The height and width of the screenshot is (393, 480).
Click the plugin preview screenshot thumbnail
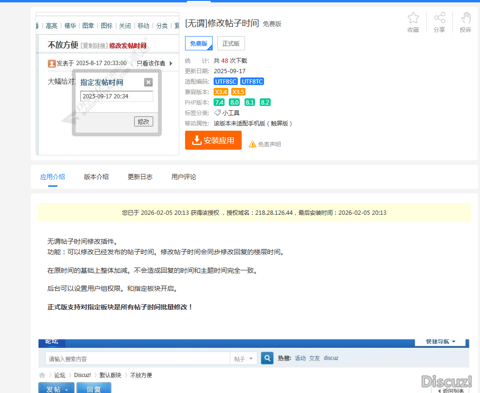tap(108, 84)
